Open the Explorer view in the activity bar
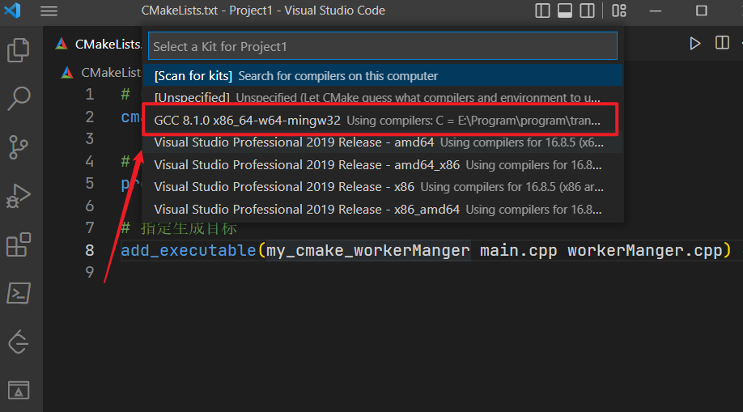 point(19,50)
